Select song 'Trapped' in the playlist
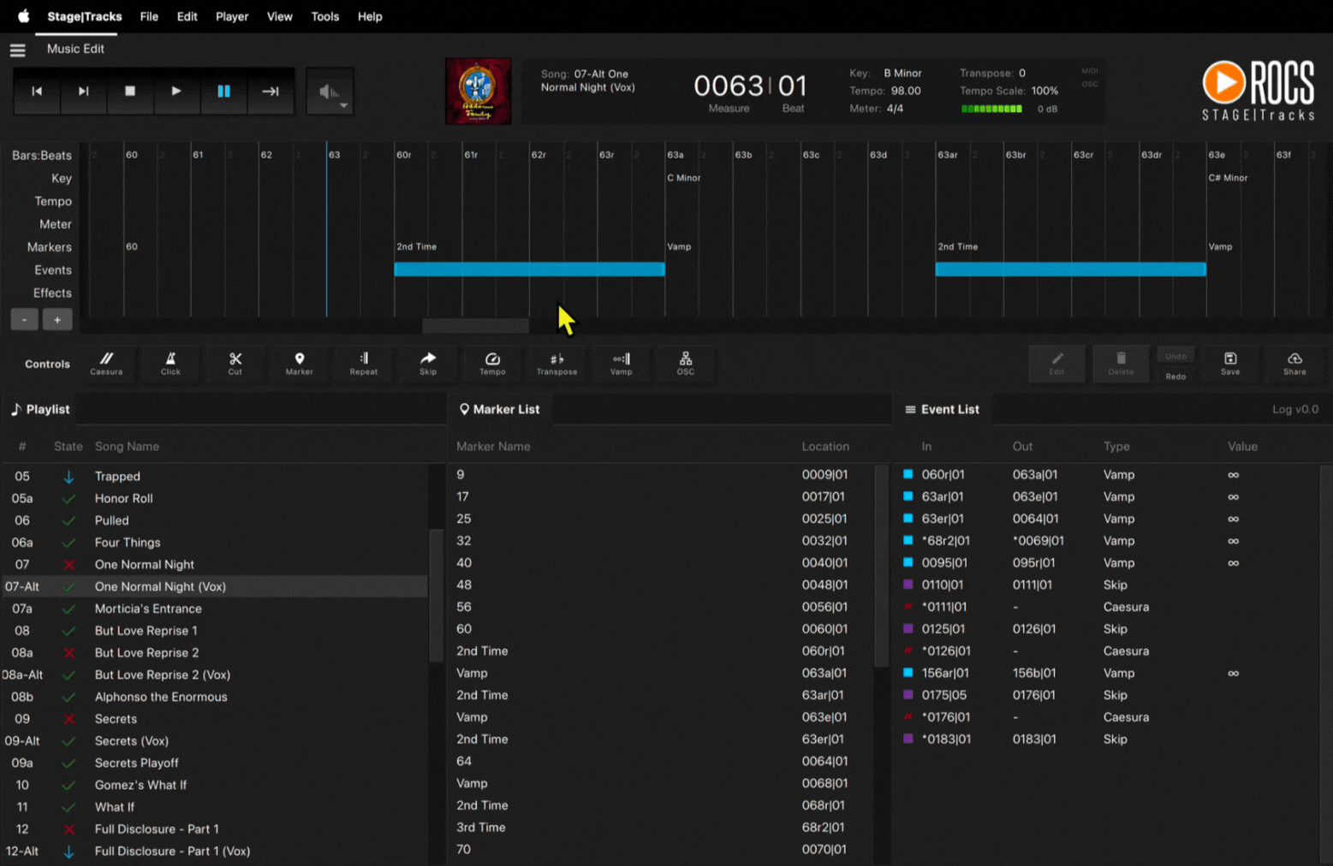 point(214,477)
